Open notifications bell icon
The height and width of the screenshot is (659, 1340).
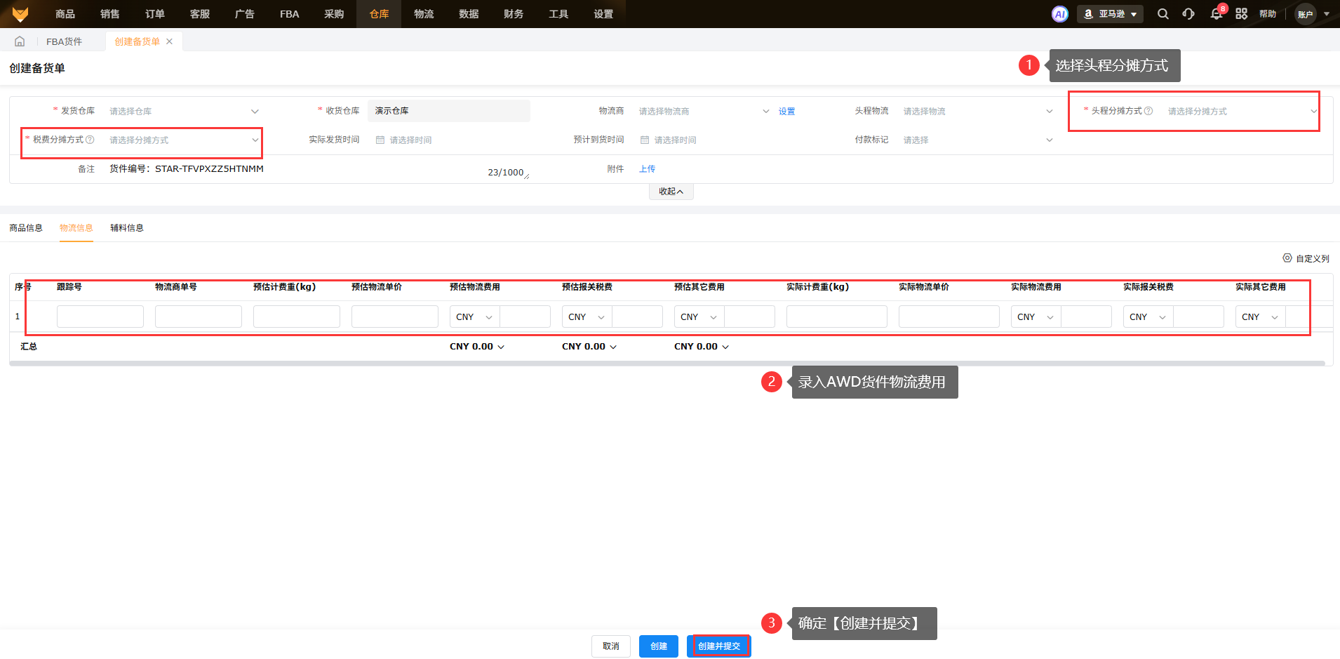(x=1216, y=14)
